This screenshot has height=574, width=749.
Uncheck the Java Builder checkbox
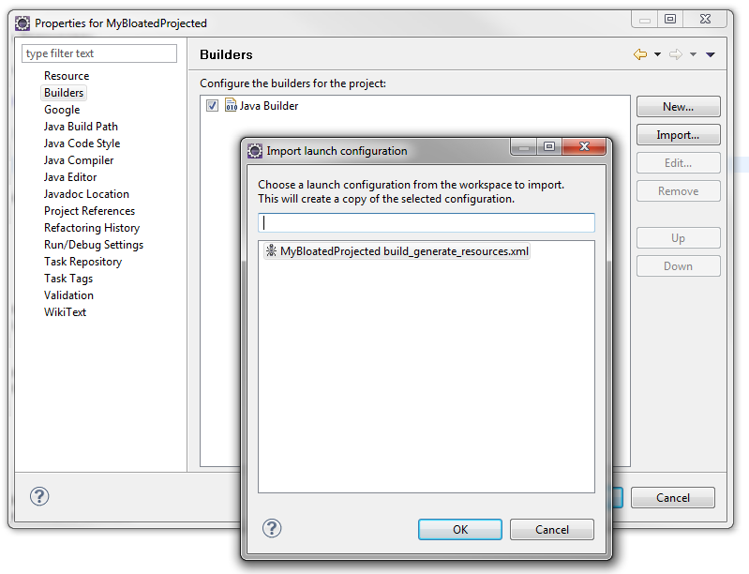click(x=213, y=106)
